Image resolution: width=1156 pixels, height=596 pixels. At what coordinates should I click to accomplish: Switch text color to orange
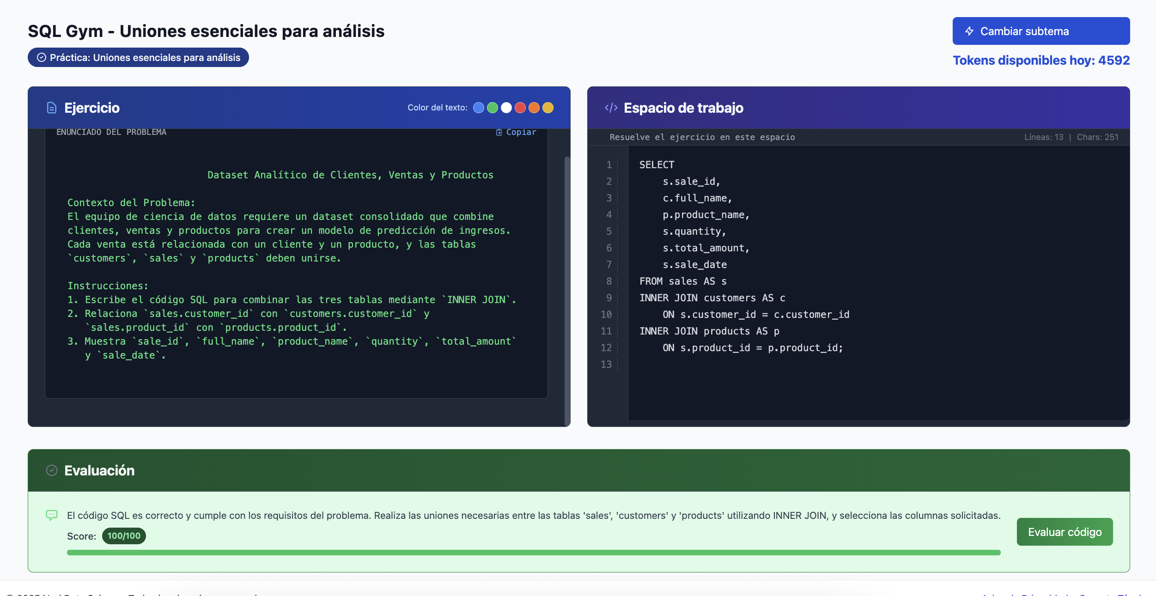coord(534,108)
